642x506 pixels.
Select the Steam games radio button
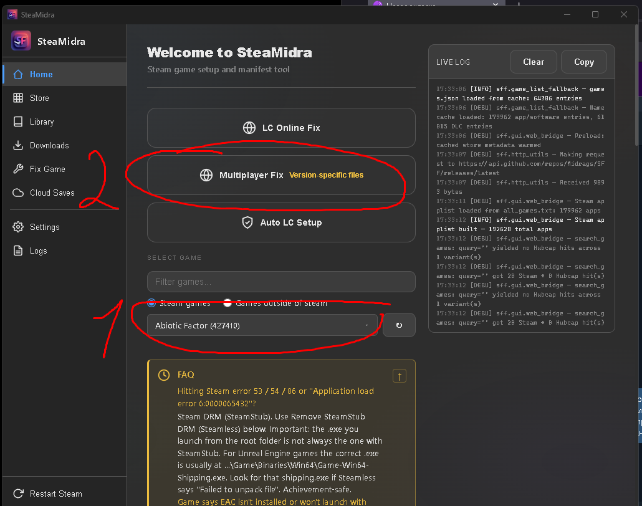click(151, 303)
